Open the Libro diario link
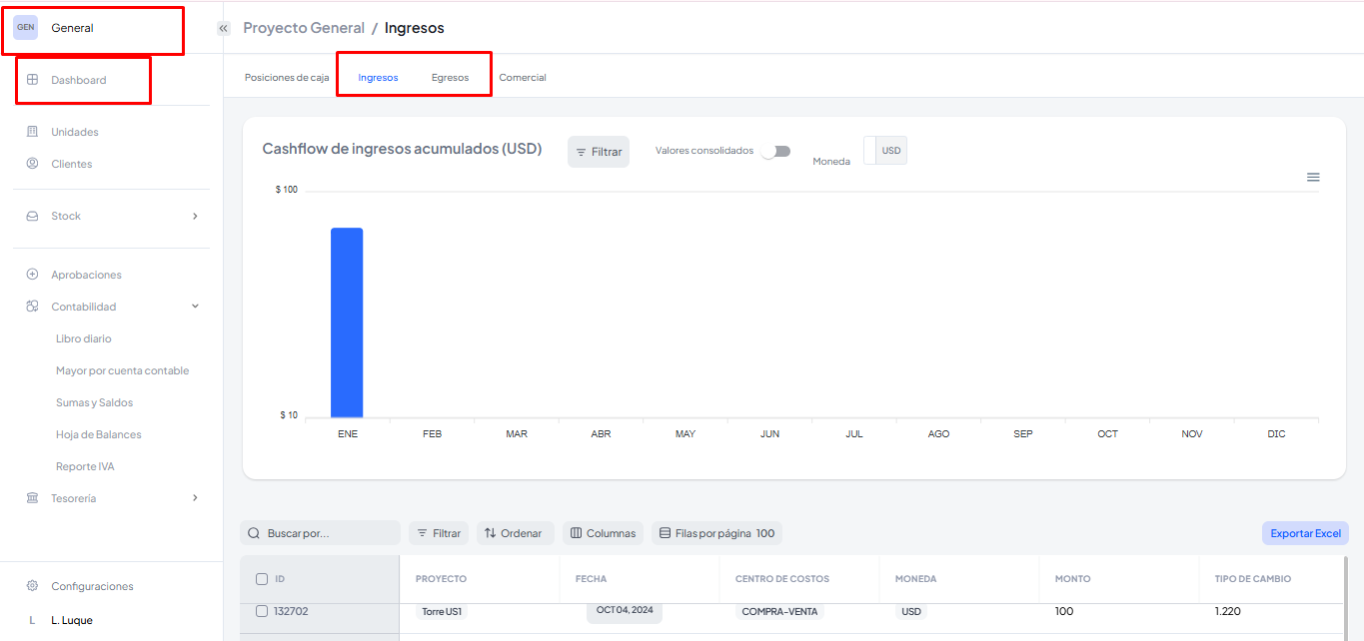 (x=84, y=338)
